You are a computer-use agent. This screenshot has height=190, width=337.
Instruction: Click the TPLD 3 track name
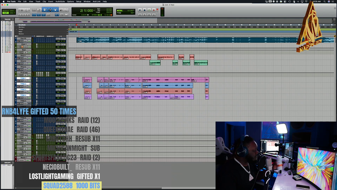(23, 67)
